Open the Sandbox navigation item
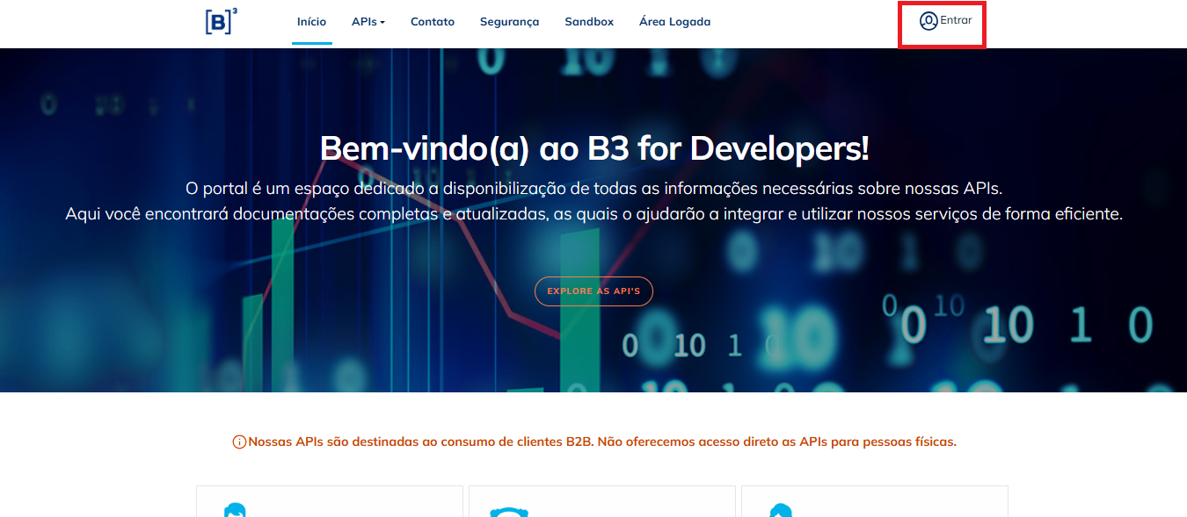Image resolution: width=1187 pixels, height=517 pixels. point(589,22)
